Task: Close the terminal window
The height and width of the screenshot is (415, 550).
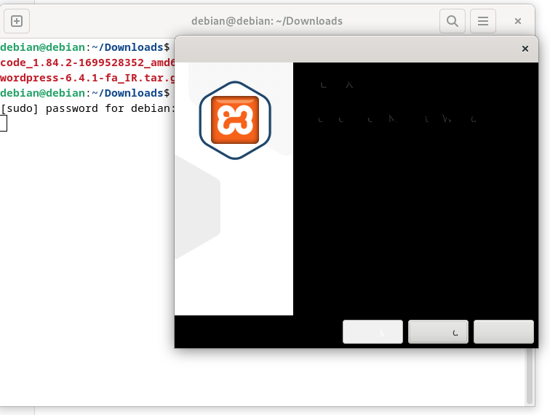Action: click(x=518, y=21)
